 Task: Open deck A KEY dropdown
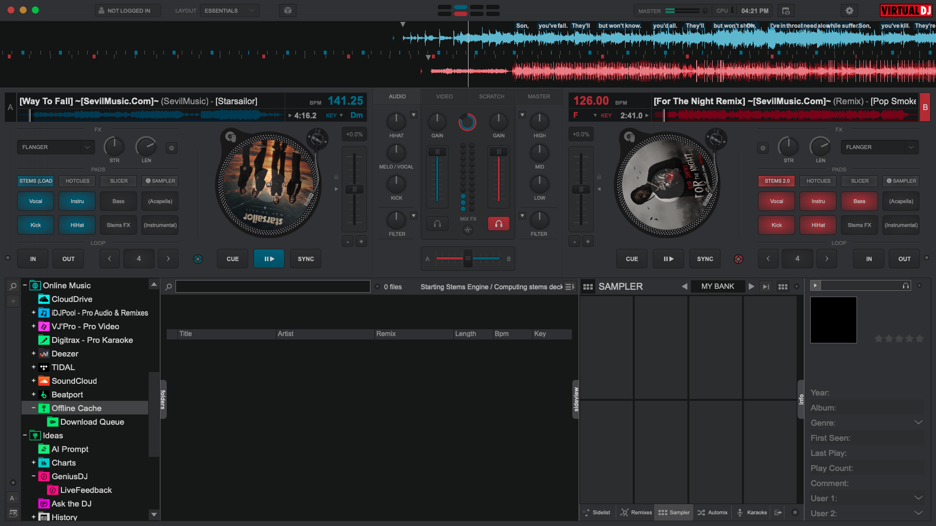click(x=334, y=115)
